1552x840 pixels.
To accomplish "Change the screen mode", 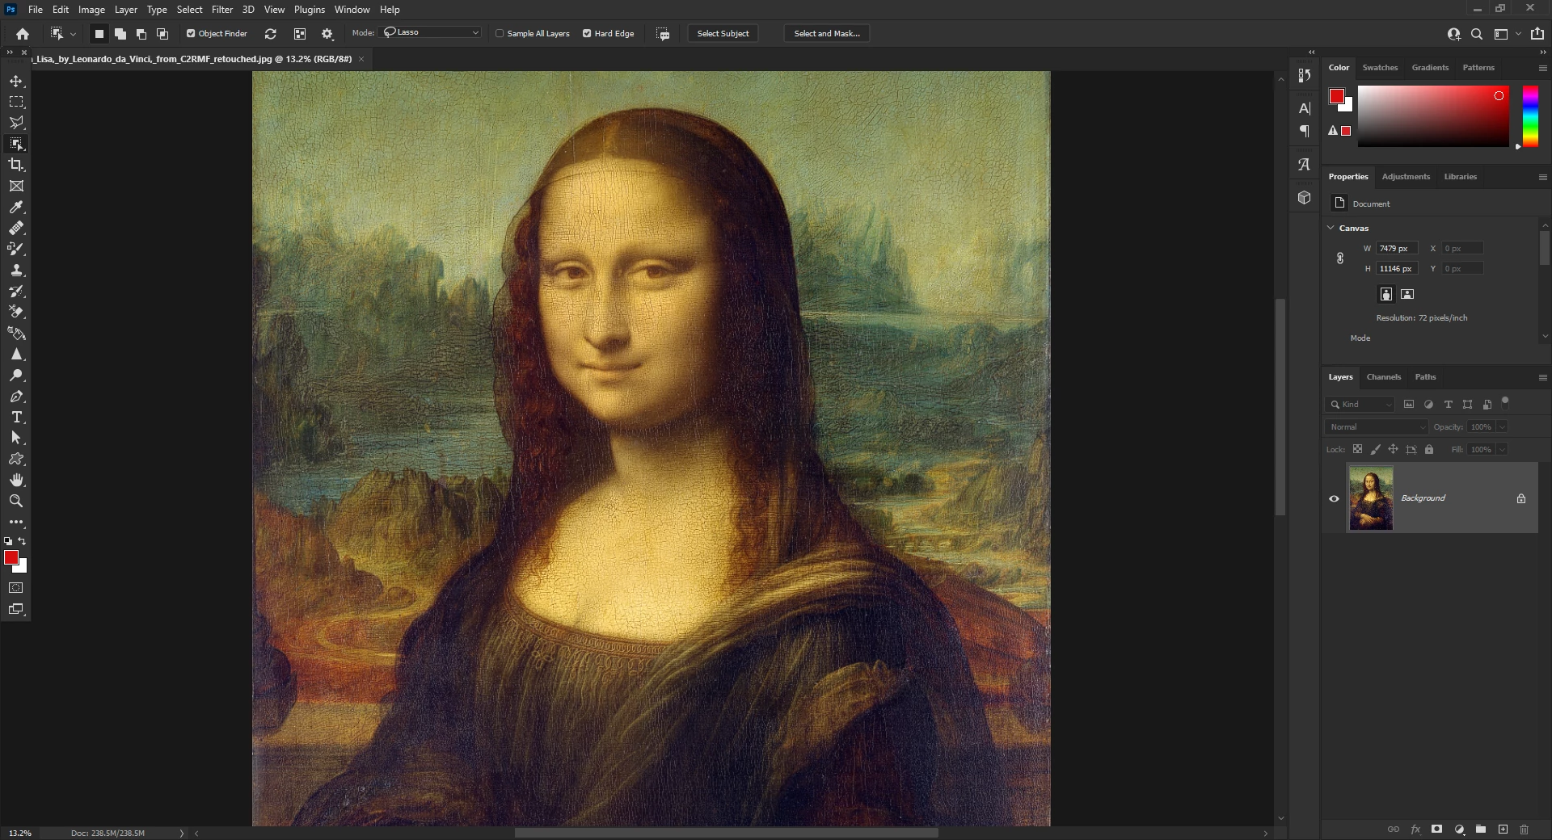I will click(16, 609).
